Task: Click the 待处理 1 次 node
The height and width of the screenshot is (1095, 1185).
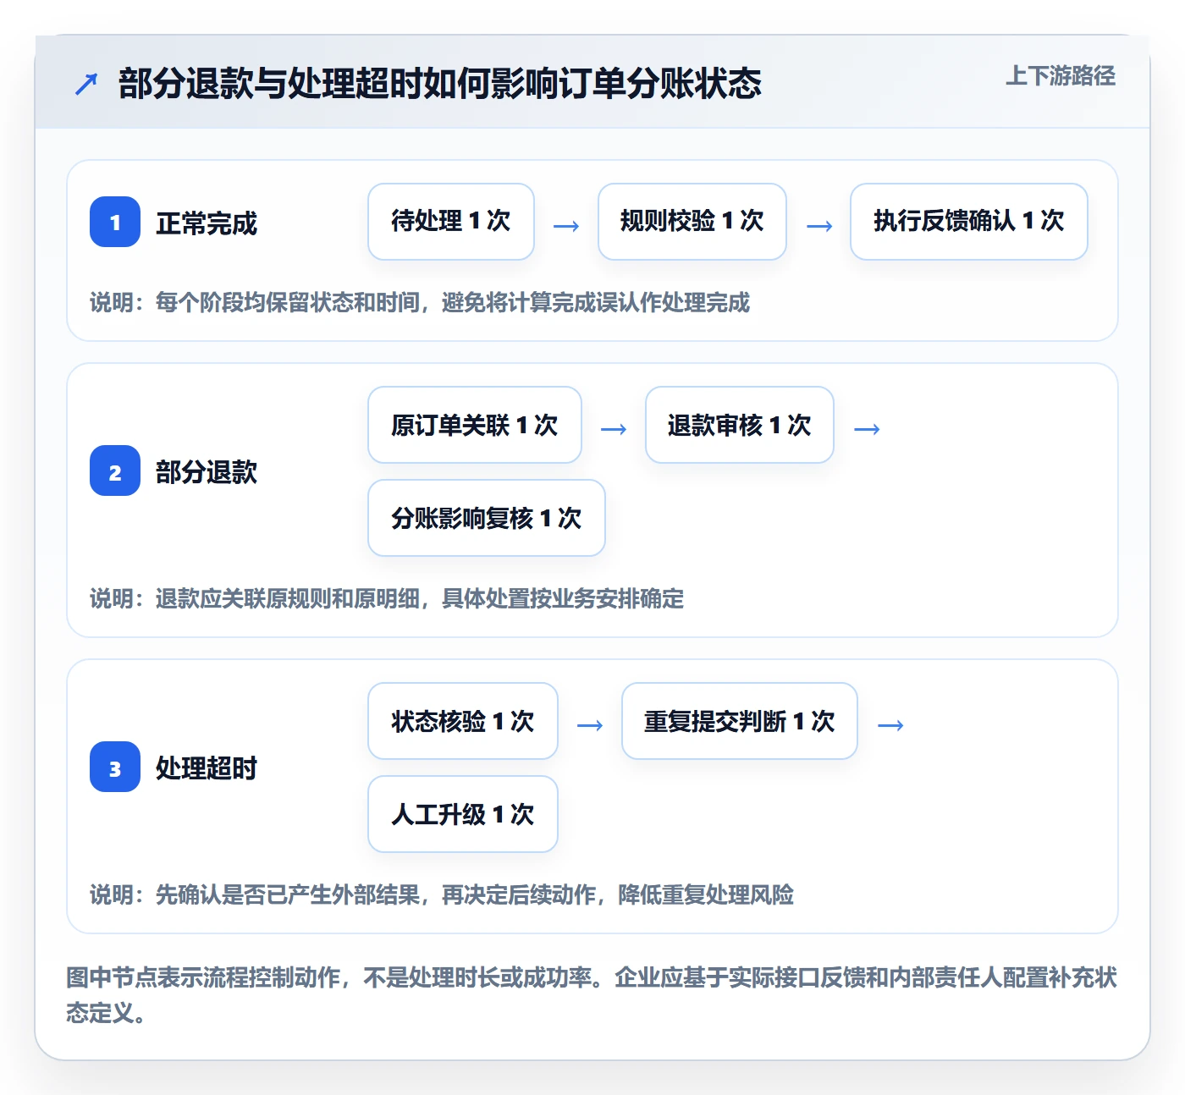Action: (451, 222)
